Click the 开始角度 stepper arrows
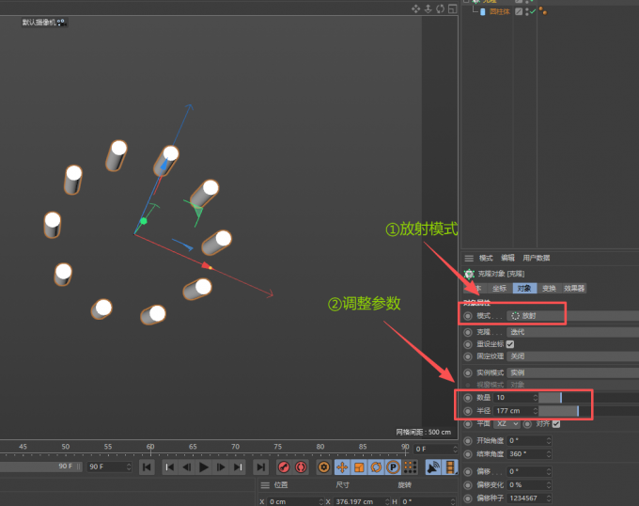This screenshot has width=639, height=506. (549, 441)
